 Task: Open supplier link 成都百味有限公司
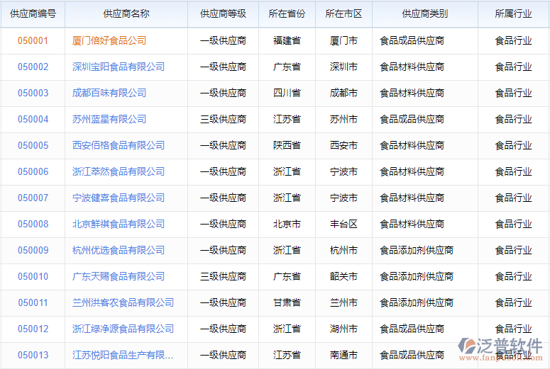[109, 93]
